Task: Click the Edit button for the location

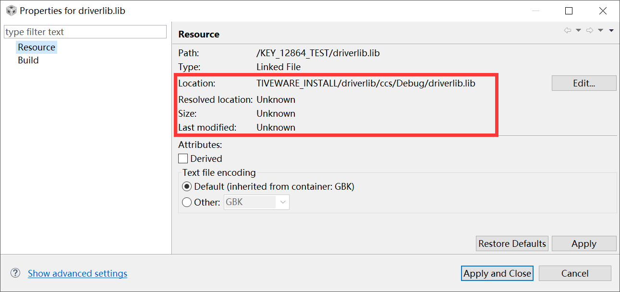Action: click(584, 83)
